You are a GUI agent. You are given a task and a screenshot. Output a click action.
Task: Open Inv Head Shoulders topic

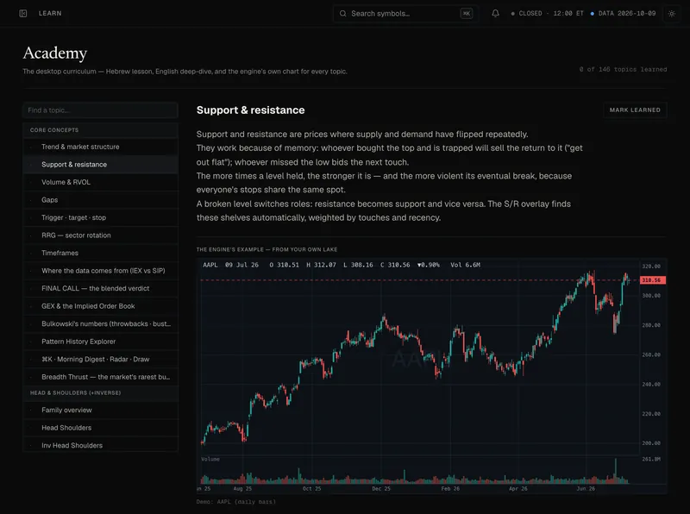(100, 445)
